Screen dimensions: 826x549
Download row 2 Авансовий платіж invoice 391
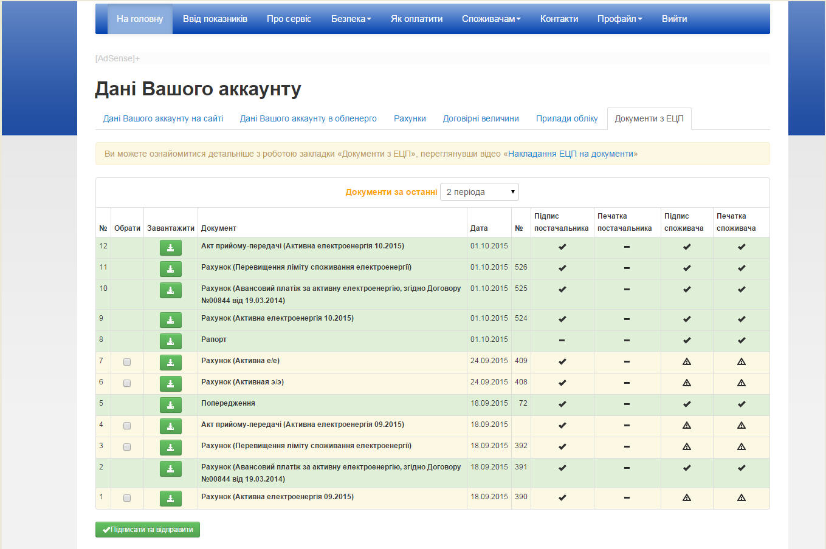point(171,469)
